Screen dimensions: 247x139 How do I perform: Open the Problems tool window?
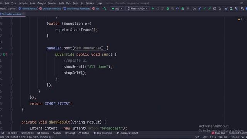coord(27,133)
